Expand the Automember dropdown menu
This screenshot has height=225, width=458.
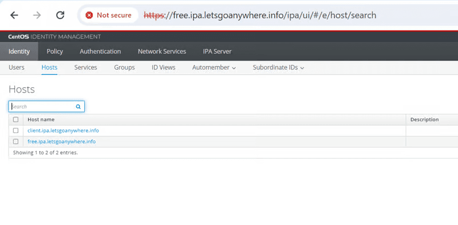pyautogui.click(x=214, y=67)
